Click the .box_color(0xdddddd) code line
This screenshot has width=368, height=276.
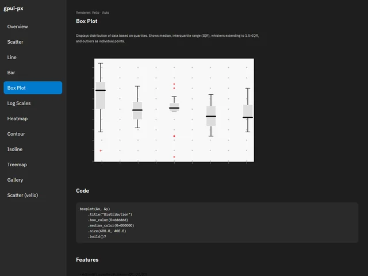[x=108, y=220]
